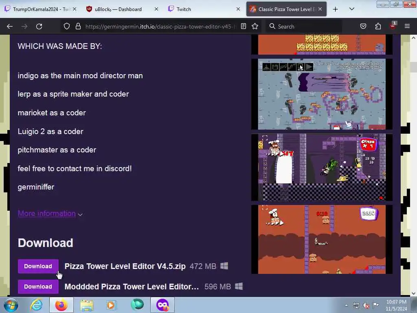Screen dimensions: 417x313
Task: Open the orange level 2630 score screenshot
Action: point(322,239)
